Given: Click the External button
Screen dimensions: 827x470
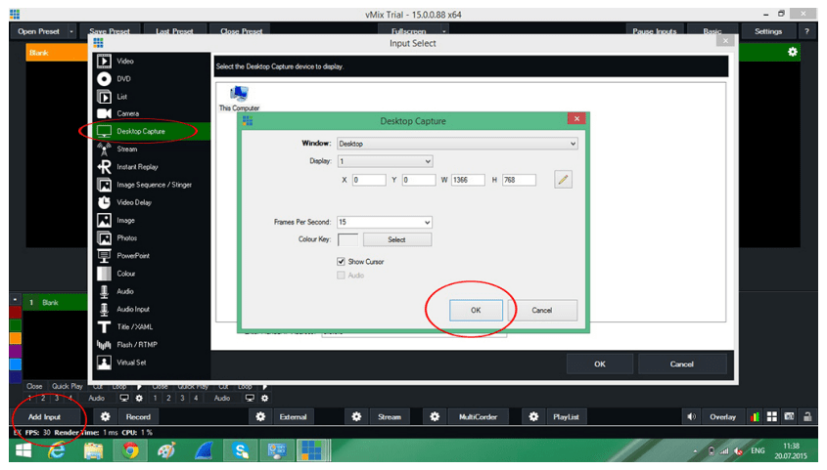Looking at the screenshot, I should (294, 417).
